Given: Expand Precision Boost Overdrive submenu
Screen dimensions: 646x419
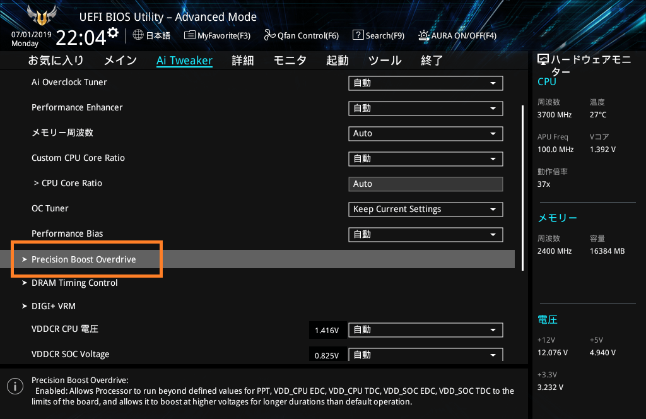Looking at the screenshot, I should tap(83, 259).
